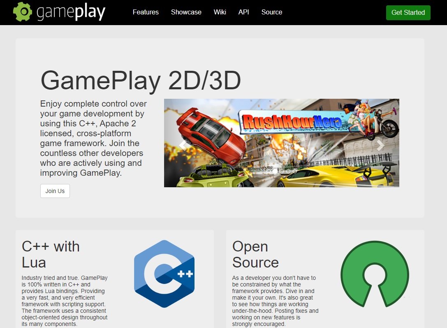Image resolution: width=447 pixels, height=328 pixels.
Task: Click the green Get Started button
Action: pyautogui.click(x=408, y=12)
